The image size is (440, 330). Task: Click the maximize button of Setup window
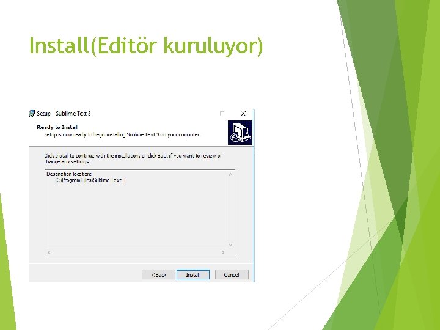coord(222,114)
